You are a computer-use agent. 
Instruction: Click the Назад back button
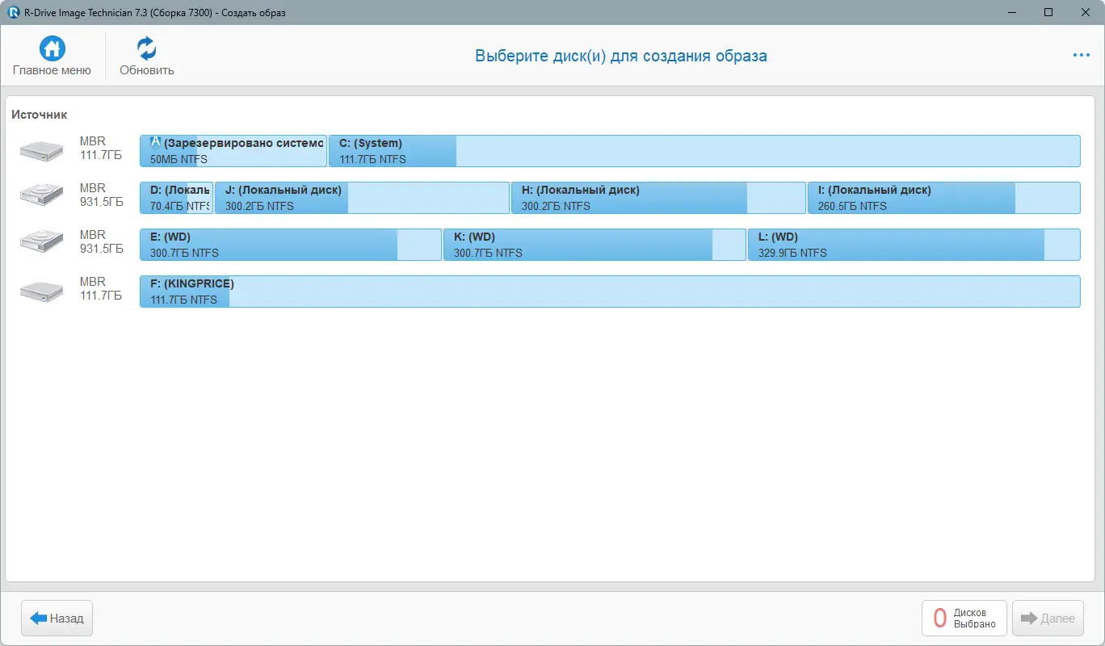[57, 619]
